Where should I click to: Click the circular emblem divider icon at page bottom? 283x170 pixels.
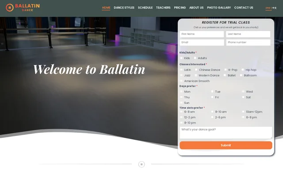click(x=141, y=164)
